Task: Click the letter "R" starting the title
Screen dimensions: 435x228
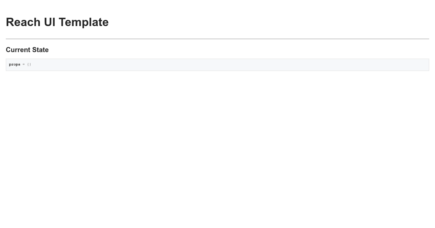Action: point(11,22)
